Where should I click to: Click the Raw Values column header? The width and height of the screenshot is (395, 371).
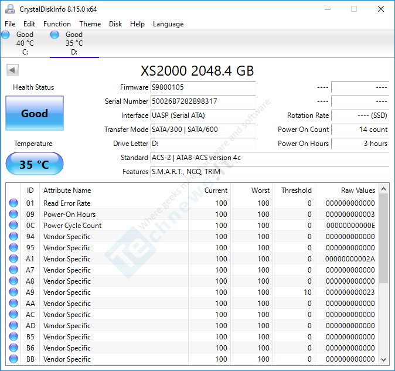point(346,190)
